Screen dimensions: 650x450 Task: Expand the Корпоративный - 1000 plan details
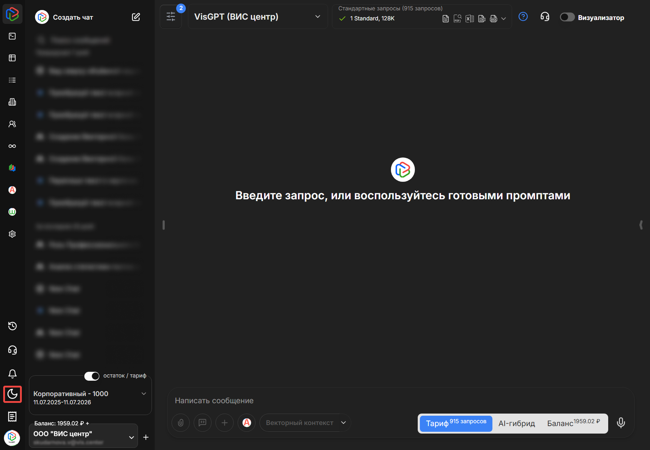click(144, 393)
